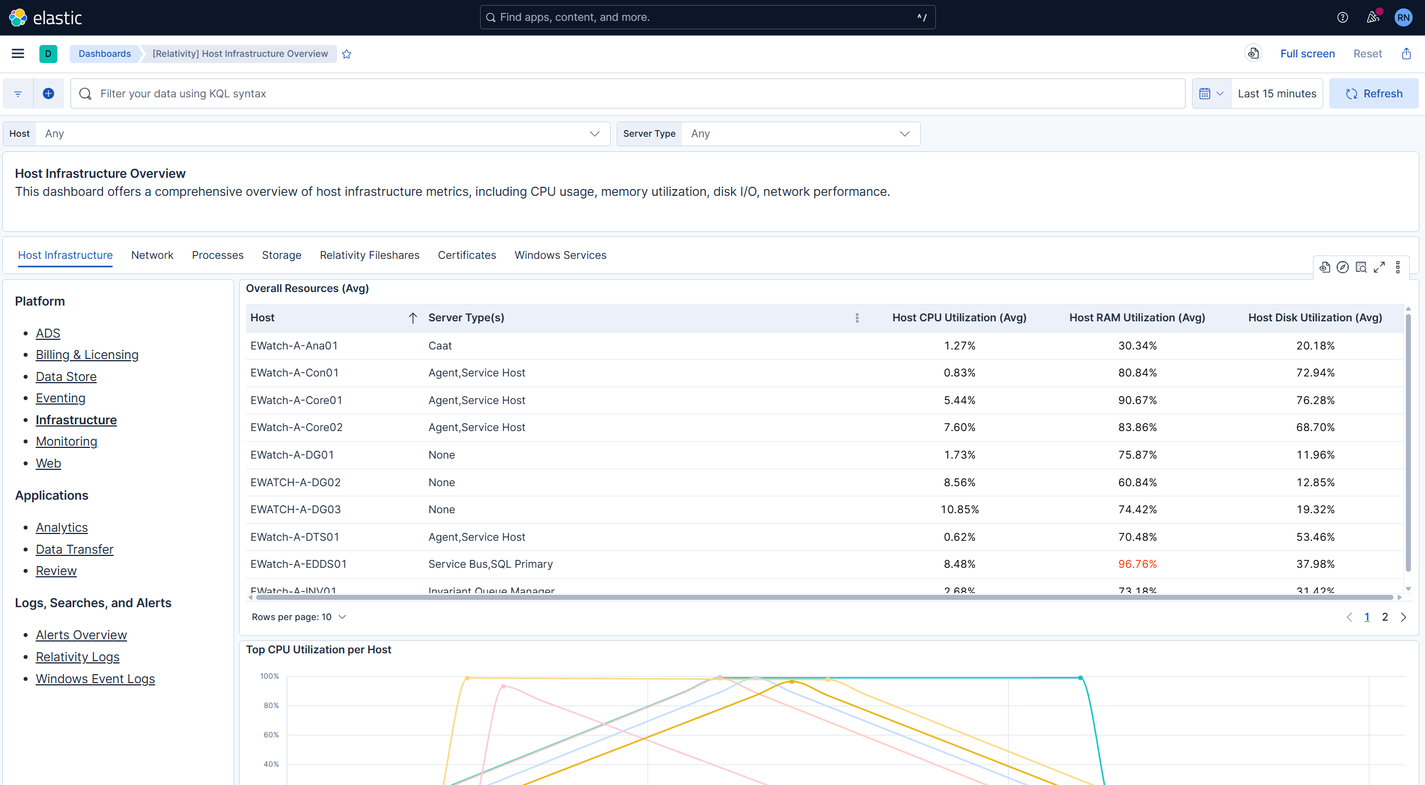1425x785 pixels.
Task: Switch to the Host Infrastructure tab
Action: coord(65,255)
